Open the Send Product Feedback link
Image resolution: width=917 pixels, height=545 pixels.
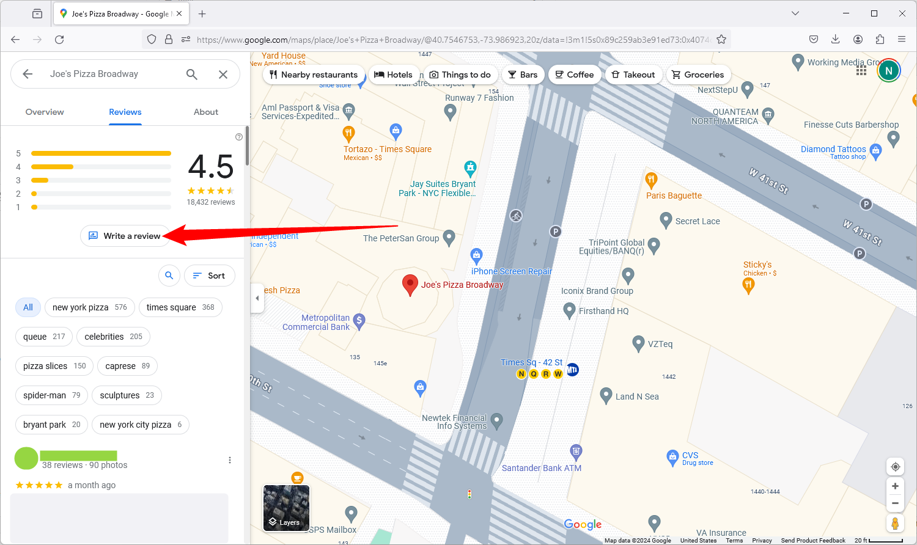point(813,540)
